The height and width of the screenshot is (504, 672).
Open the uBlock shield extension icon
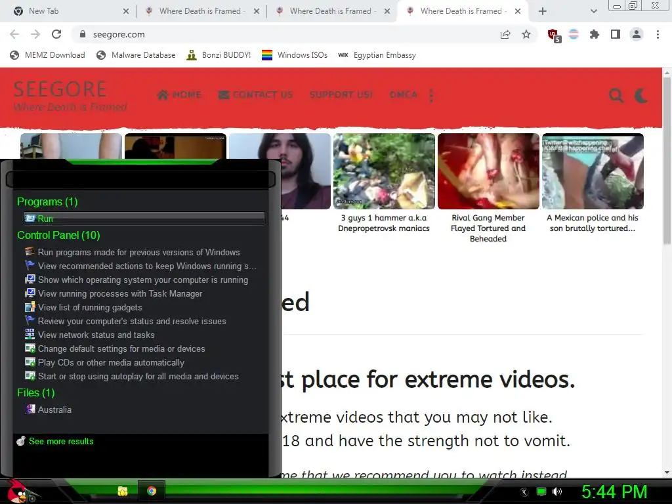(x=554, y=35)
